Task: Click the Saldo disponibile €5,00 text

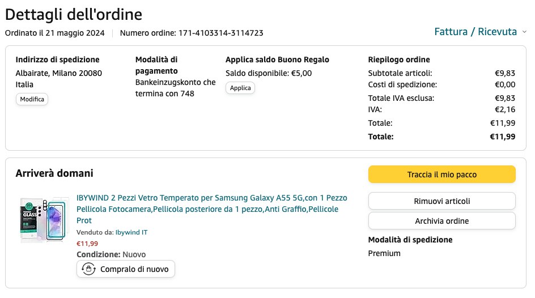Action: point(269,73)
